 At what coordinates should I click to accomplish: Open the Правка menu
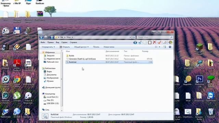(50, 42)
